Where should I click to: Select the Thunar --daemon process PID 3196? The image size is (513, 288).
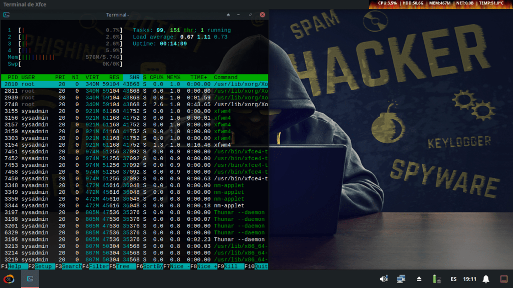coord(134,239)
